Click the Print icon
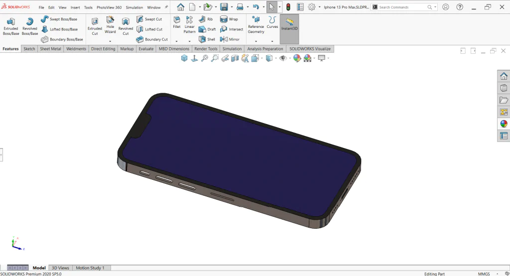510x276 pixels. coord(240,7)
